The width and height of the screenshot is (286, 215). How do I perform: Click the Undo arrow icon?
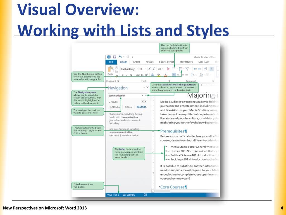(x=120, y=57)
